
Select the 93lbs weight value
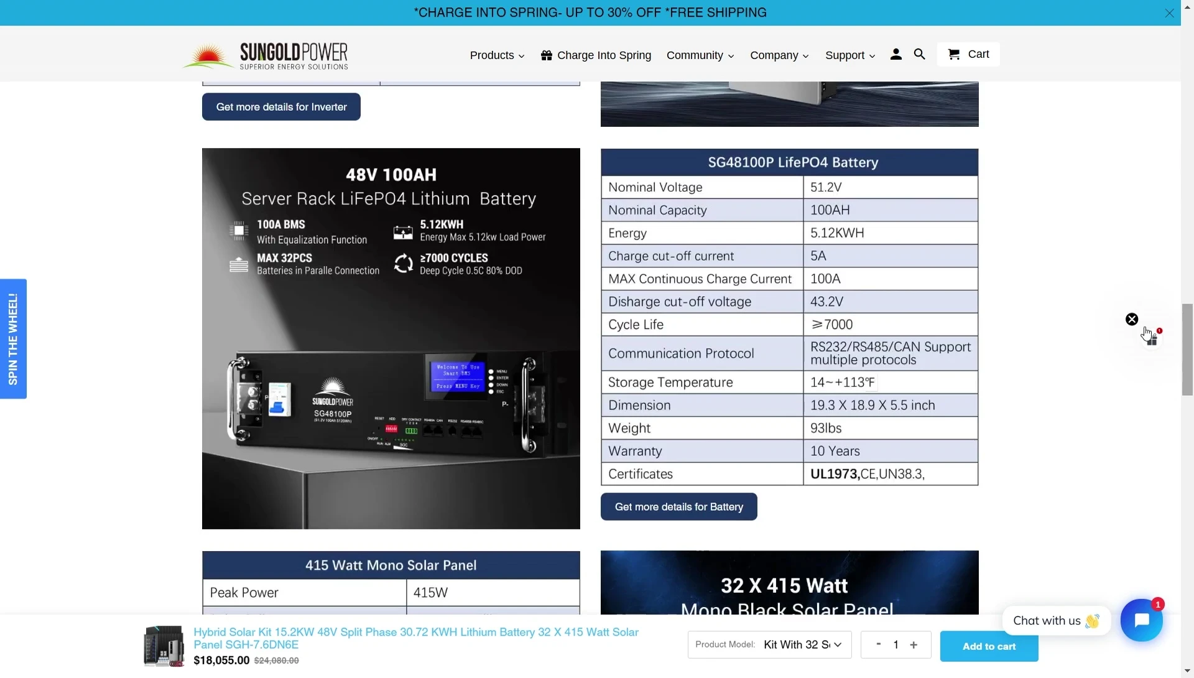coord(826,428)
